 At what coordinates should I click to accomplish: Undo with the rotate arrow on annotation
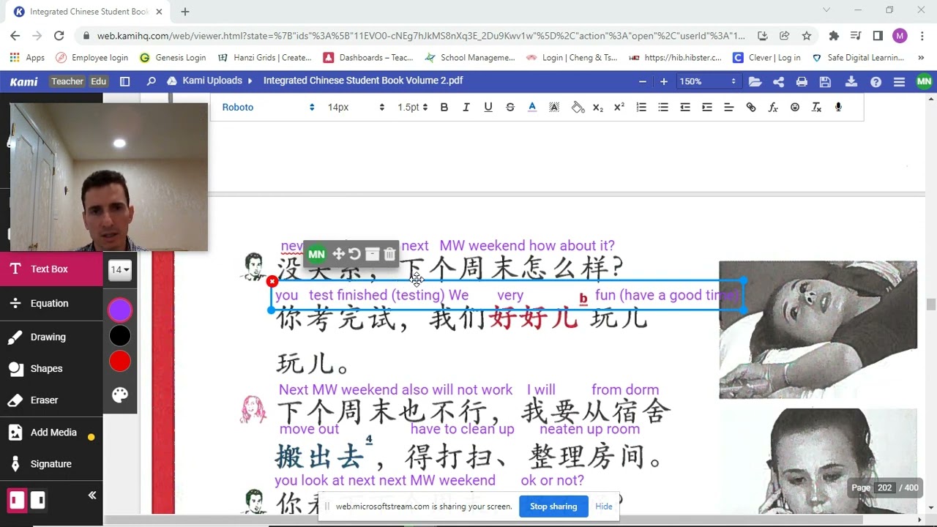(x=355, y=254)
